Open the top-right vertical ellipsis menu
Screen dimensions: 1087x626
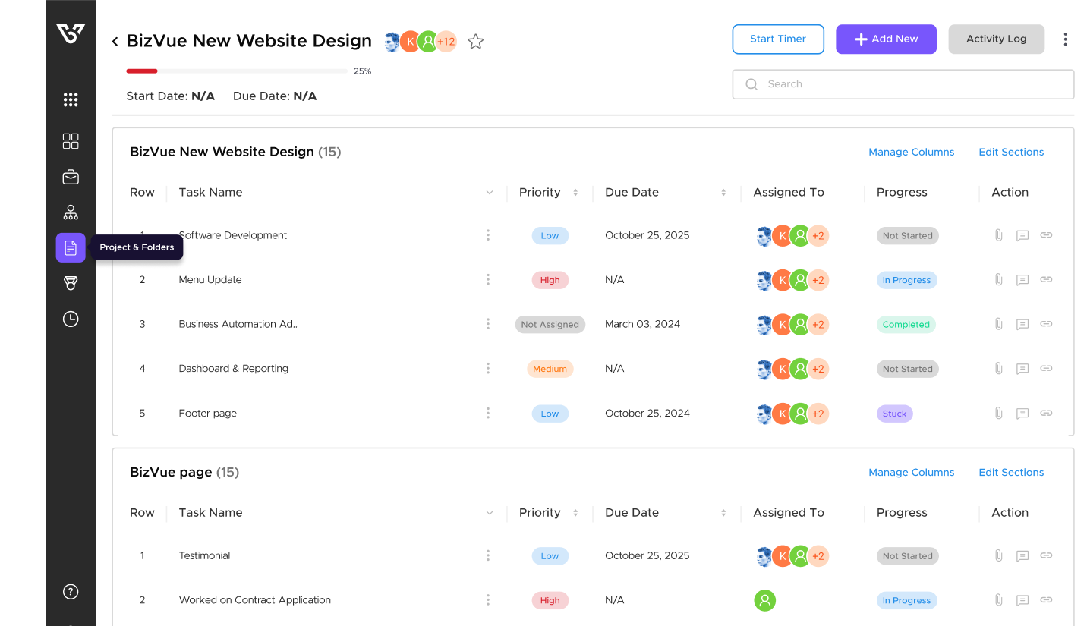coord(1066,39)
